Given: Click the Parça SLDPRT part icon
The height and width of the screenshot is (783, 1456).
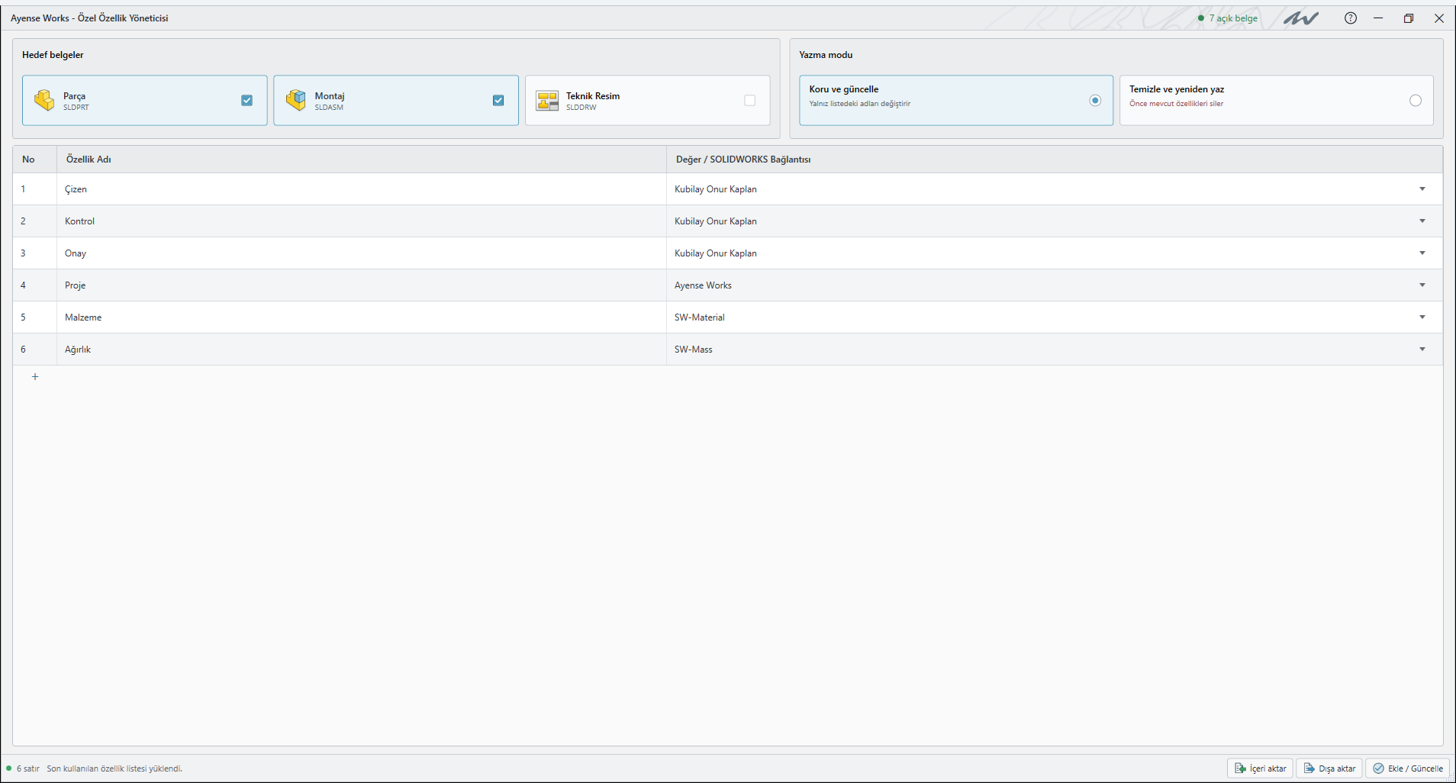Looking at the screenshot, I should (44, 100).
